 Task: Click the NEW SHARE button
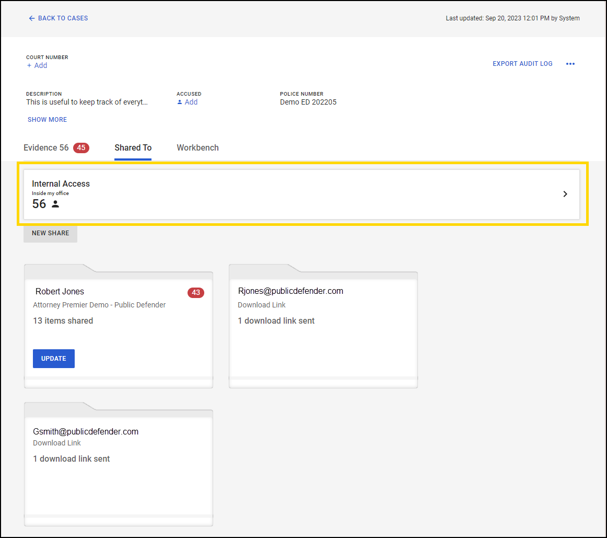point(50,233)
